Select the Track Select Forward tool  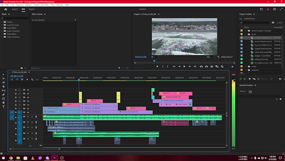coord(3,79)
